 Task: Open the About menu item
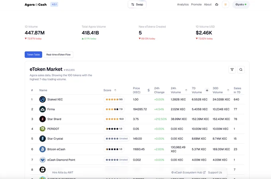pyautogui.click(x=208, y=4)
